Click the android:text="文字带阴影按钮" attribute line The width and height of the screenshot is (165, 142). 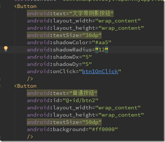pos(70,14)
